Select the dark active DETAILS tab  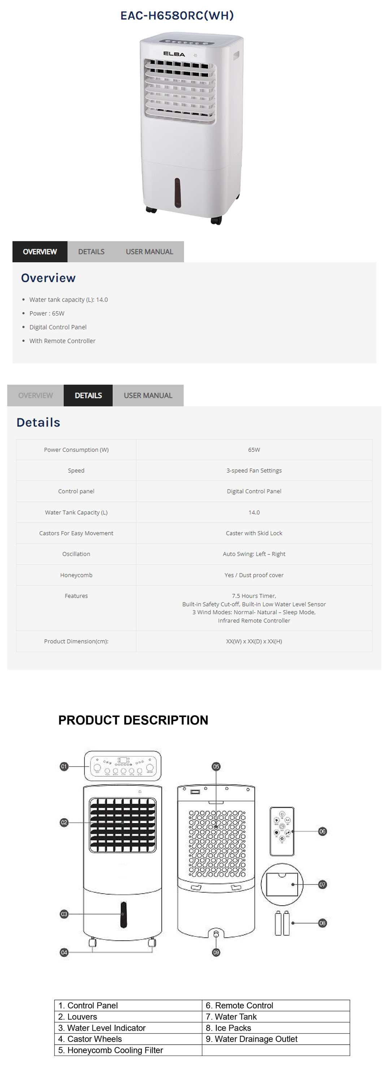click(88, 395)
